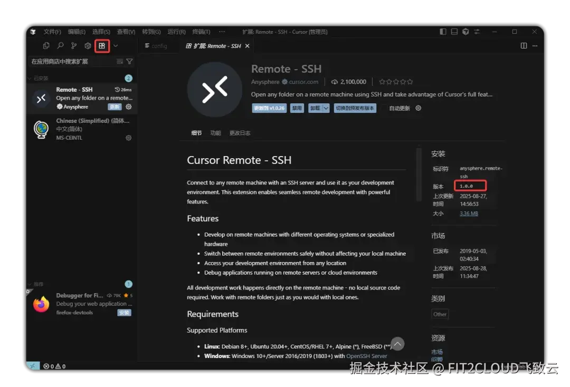Open the OpenSSH Server link
Screen dimensions: 570x387
pyautogui.click(x=367, y=356)
